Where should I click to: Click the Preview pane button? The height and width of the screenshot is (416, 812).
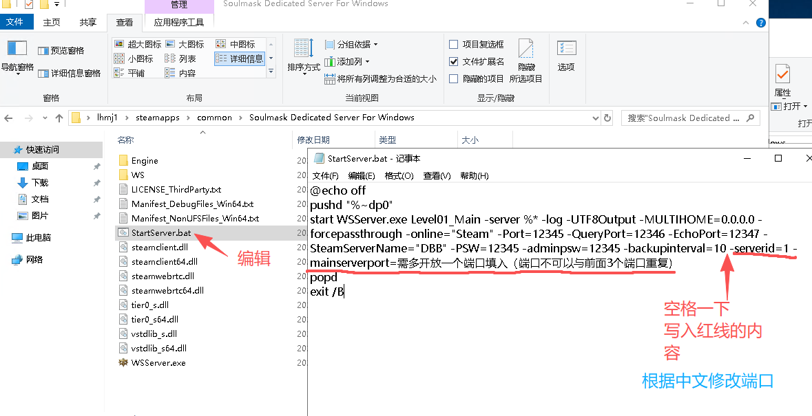click(61, 50)
